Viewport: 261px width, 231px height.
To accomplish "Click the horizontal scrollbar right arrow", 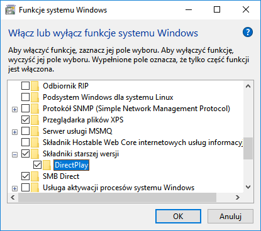I will click(238, 197).
